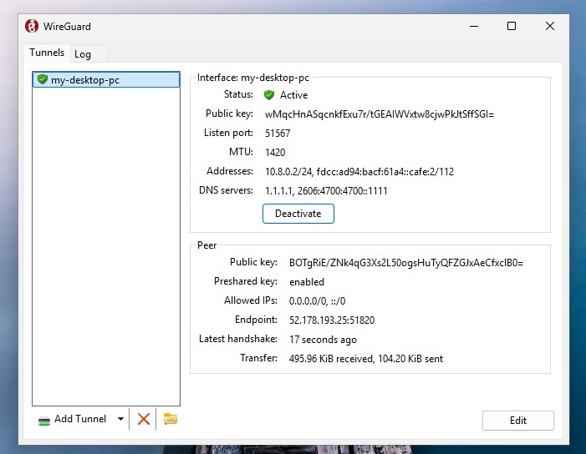The width and height of the screenshot is (586, 454).
Task: Click addresses value 10.8.0.2/24
Action: pos(359,172)
